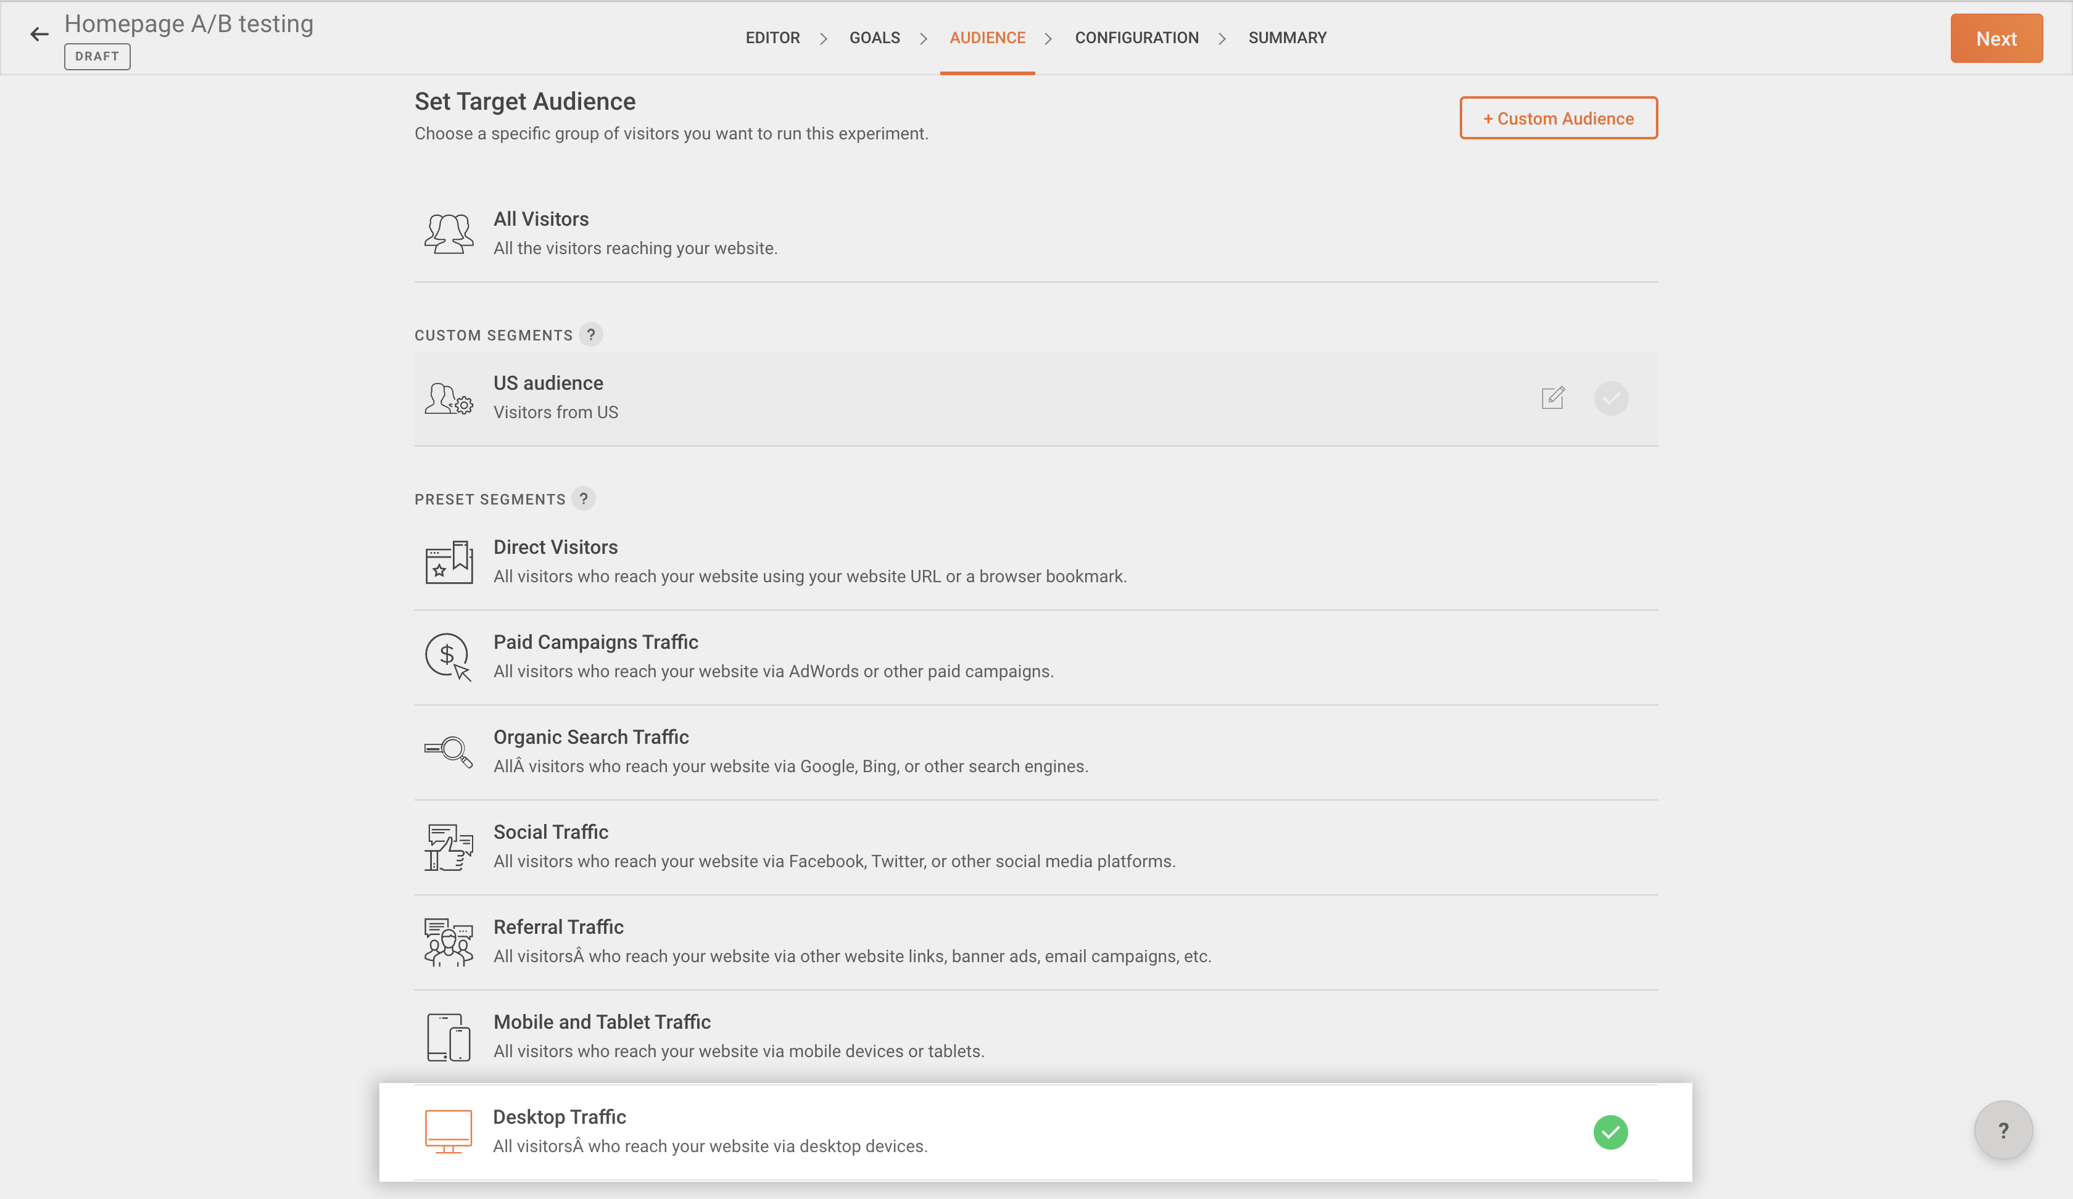Viewport: 2073px width, 1199px height.
Task: Go to the Editor step
Action: 772,38
